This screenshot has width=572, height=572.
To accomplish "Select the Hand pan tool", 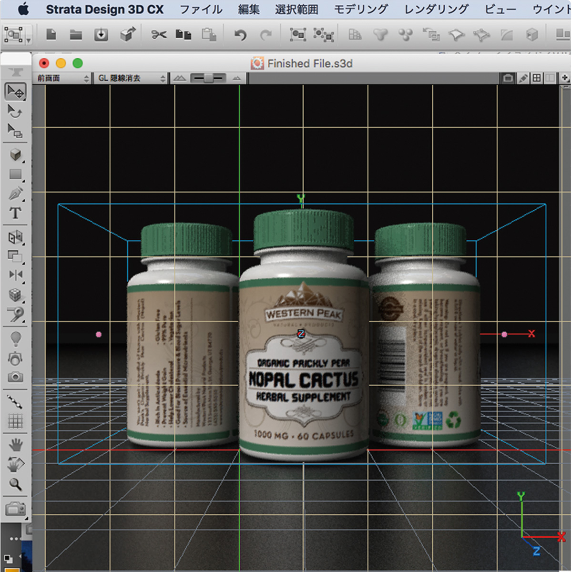I will (x=15, y=445).
